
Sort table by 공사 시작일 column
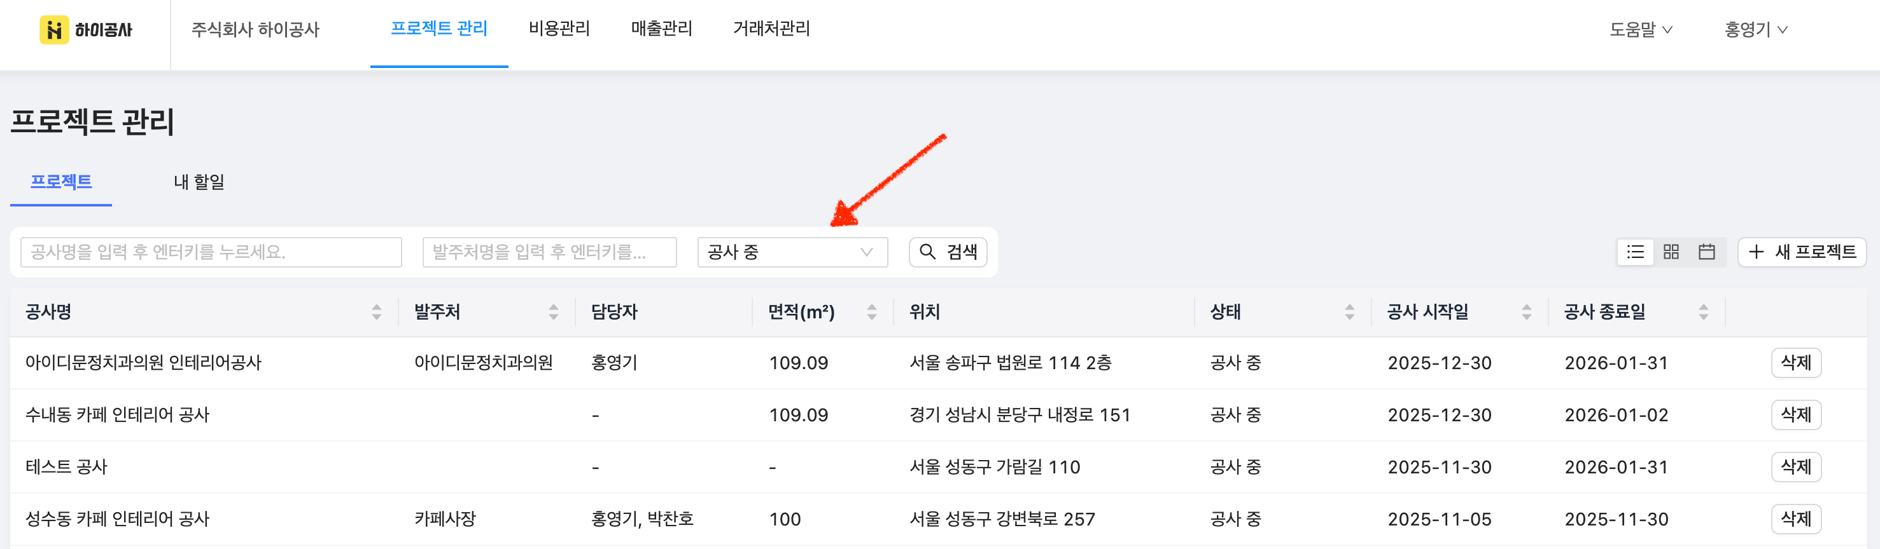1526,312
